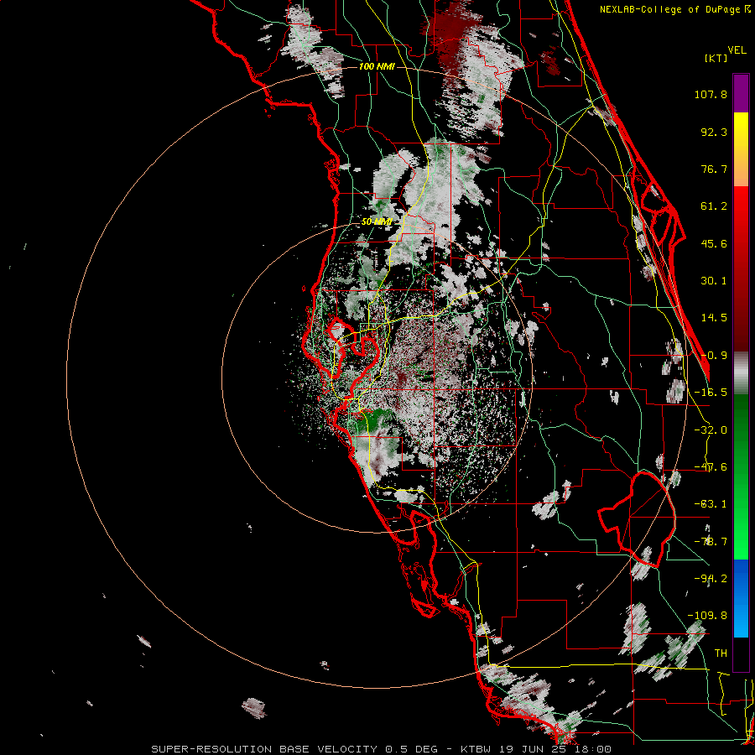Click the -47.6 velocity scale value
The width and height of the screenshot is (755, 755).
point(711,467)
